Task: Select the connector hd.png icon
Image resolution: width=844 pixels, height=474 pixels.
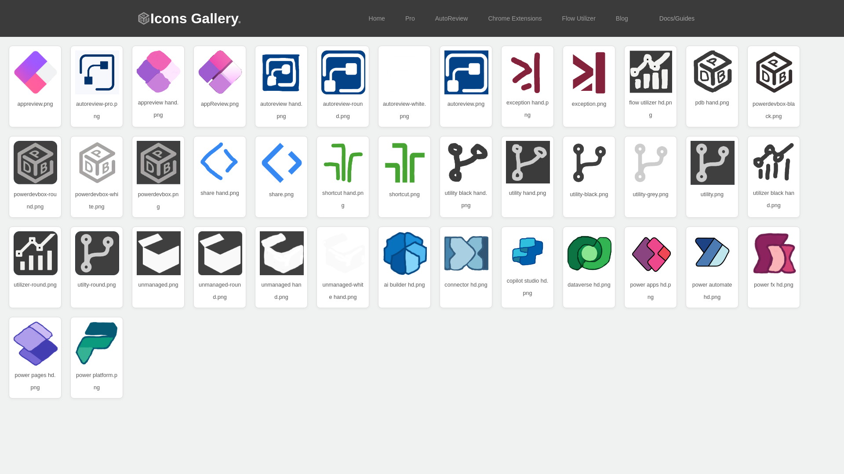Action: [466, 253]
